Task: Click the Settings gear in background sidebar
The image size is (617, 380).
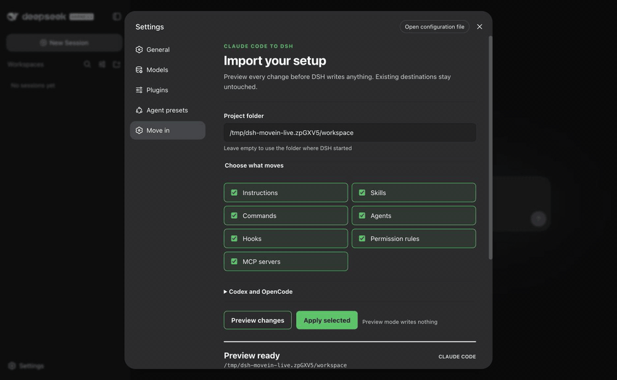Action: 12,366
